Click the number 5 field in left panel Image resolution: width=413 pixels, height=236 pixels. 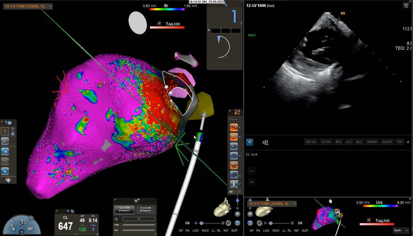5,131
